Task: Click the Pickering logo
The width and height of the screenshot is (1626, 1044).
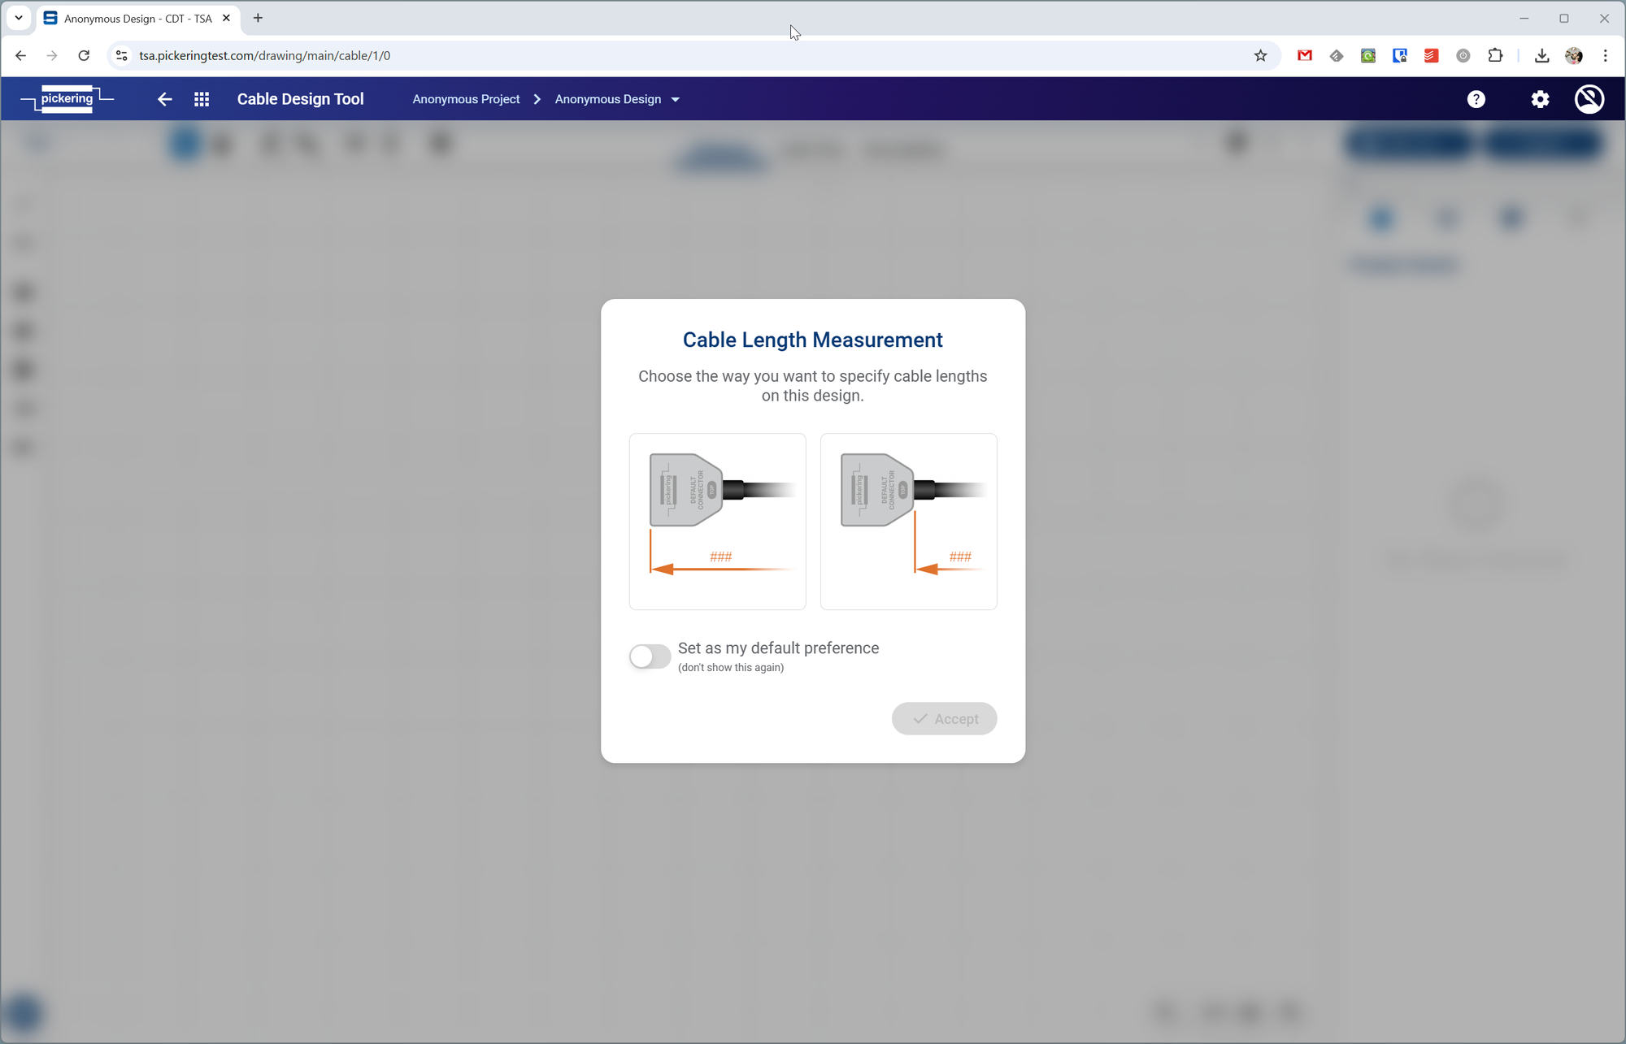Action: click(x=67, y=99)
